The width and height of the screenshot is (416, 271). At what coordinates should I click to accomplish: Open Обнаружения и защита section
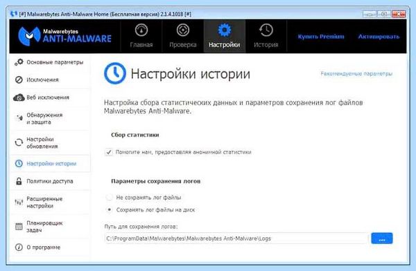[x=51, y=118]
